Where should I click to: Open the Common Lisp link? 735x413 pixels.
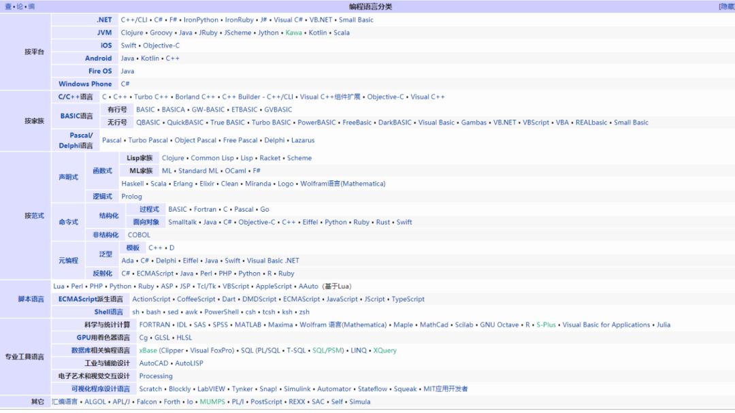pyautogui.click(x=212, y=158)
